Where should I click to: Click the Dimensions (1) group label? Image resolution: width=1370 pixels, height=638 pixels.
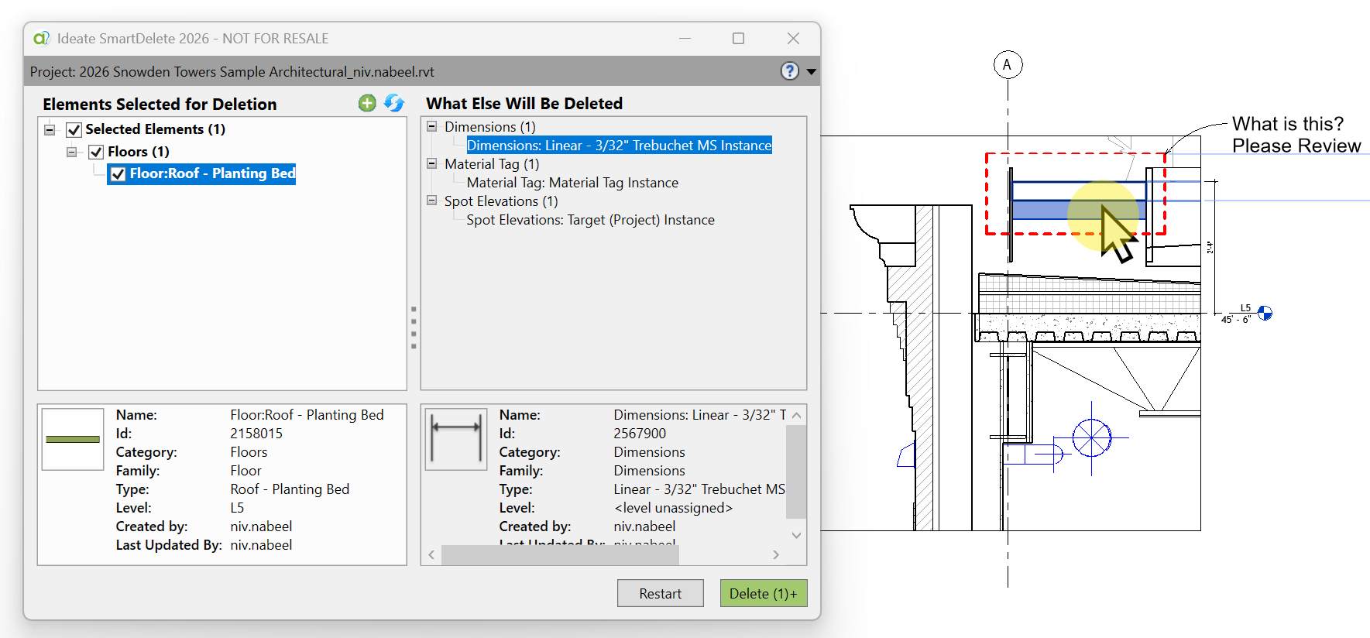click(x=490, y=127)
